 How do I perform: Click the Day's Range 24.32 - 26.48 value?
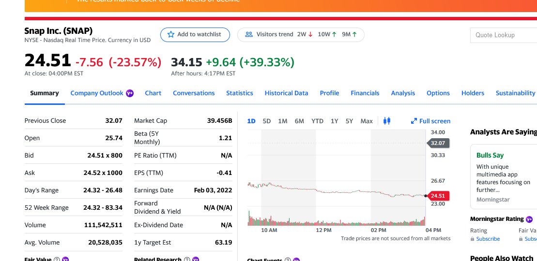[x=103, y=190]
